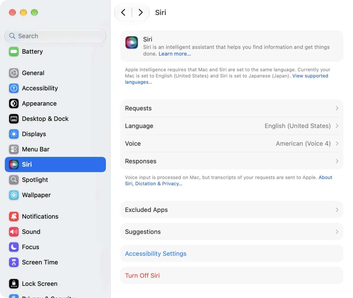Click the Screen Time hourglass icon
Screen dimensions: 353x298
click(14, 262)
